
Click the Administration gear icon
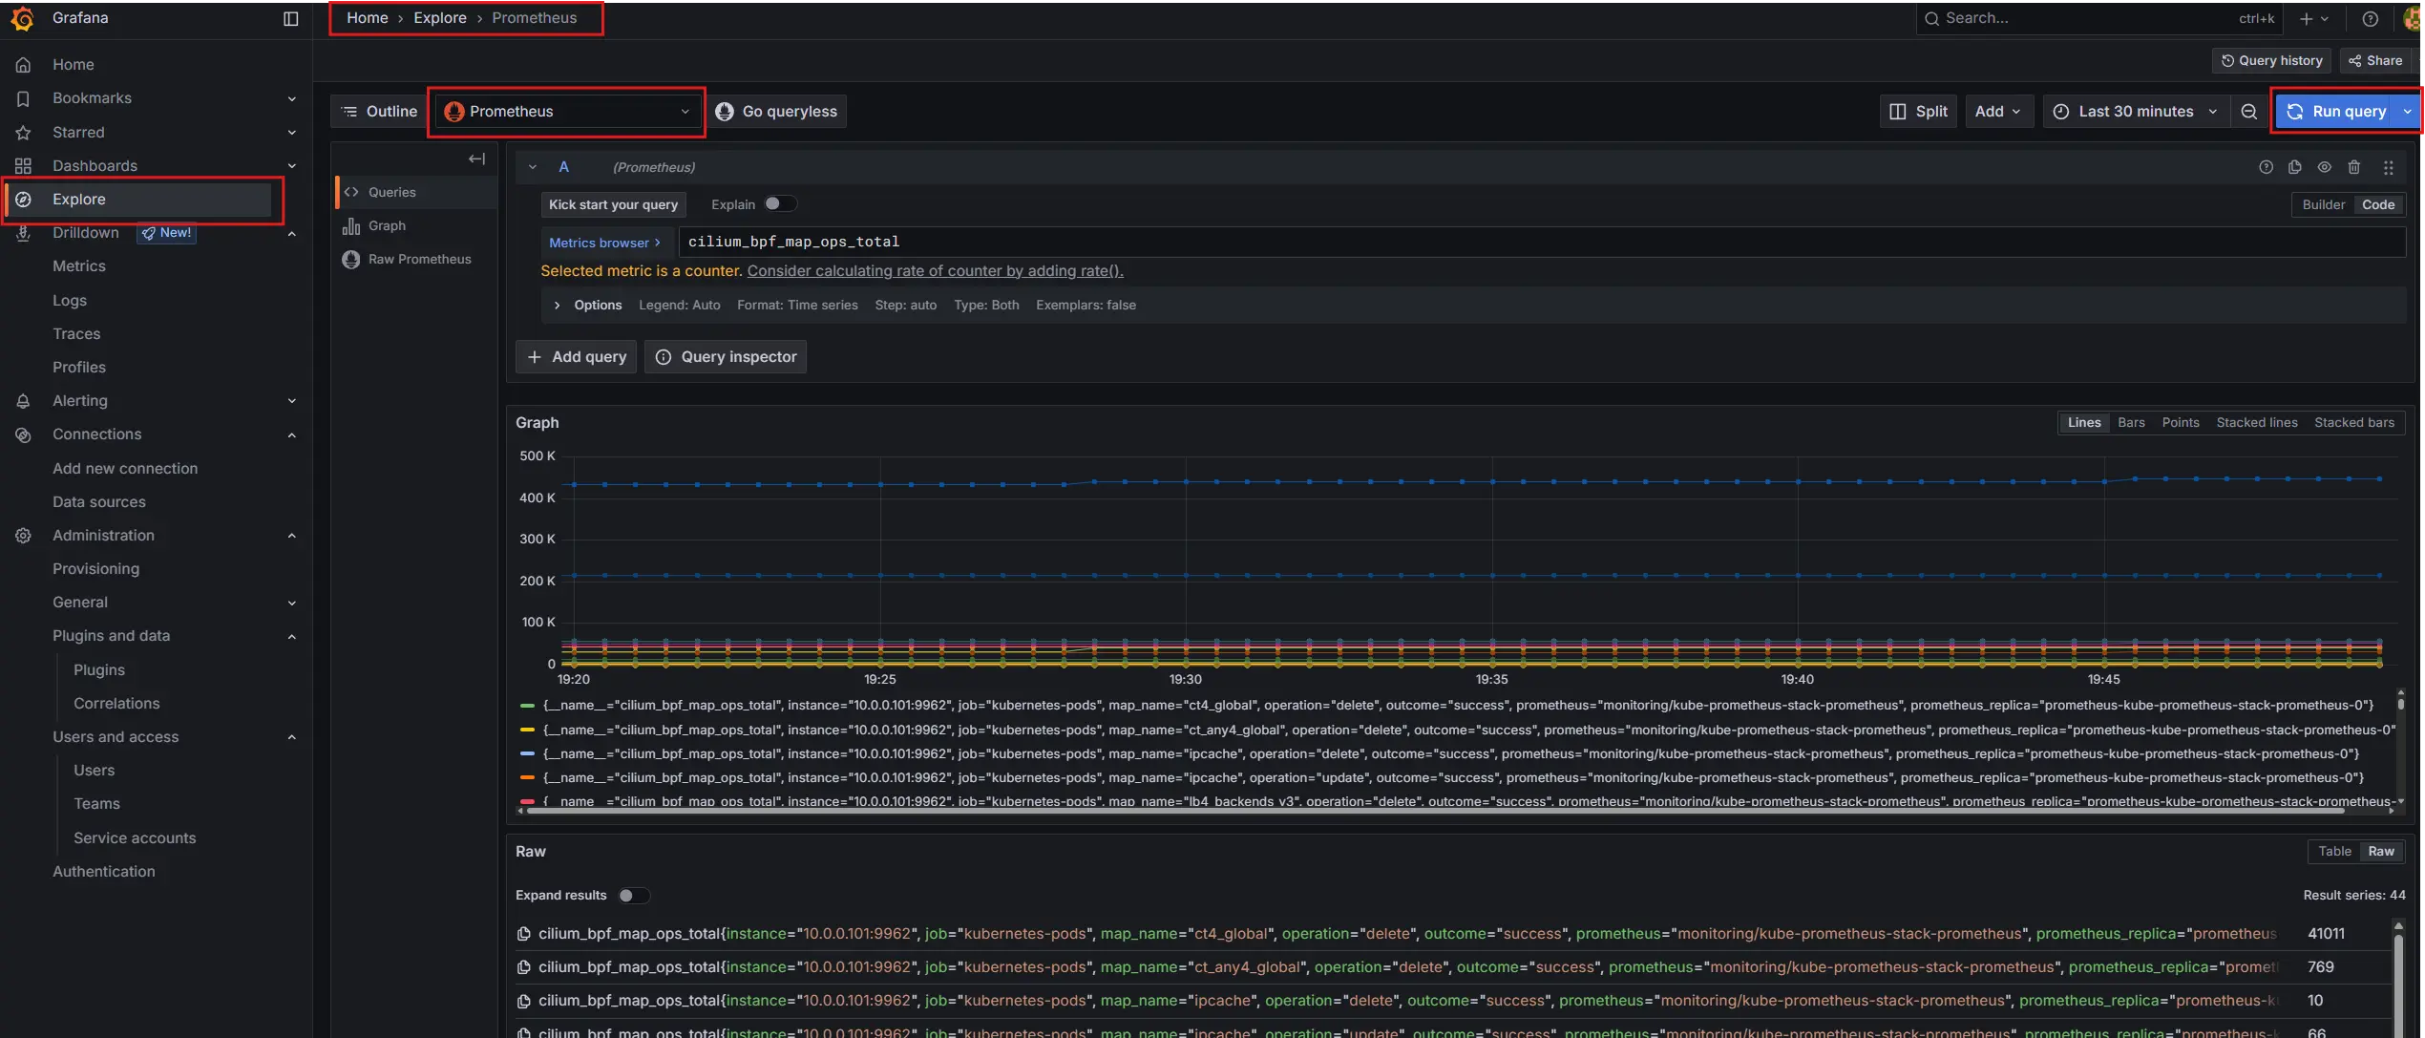[x=23, y=536]
